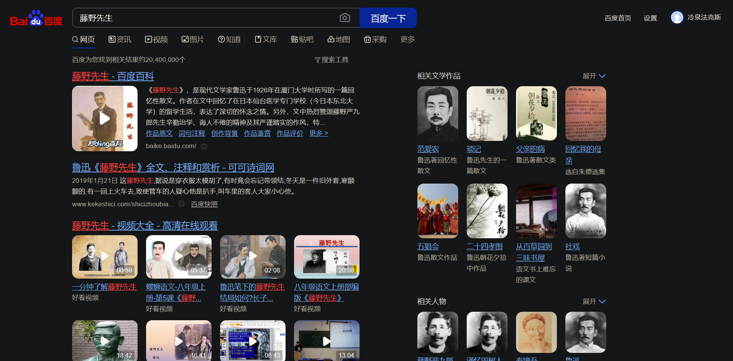The width and height of the screenshot is (733, 361).
Task: Open 螺蛳语文-八年级上册 video title
Action: (176, 292)
